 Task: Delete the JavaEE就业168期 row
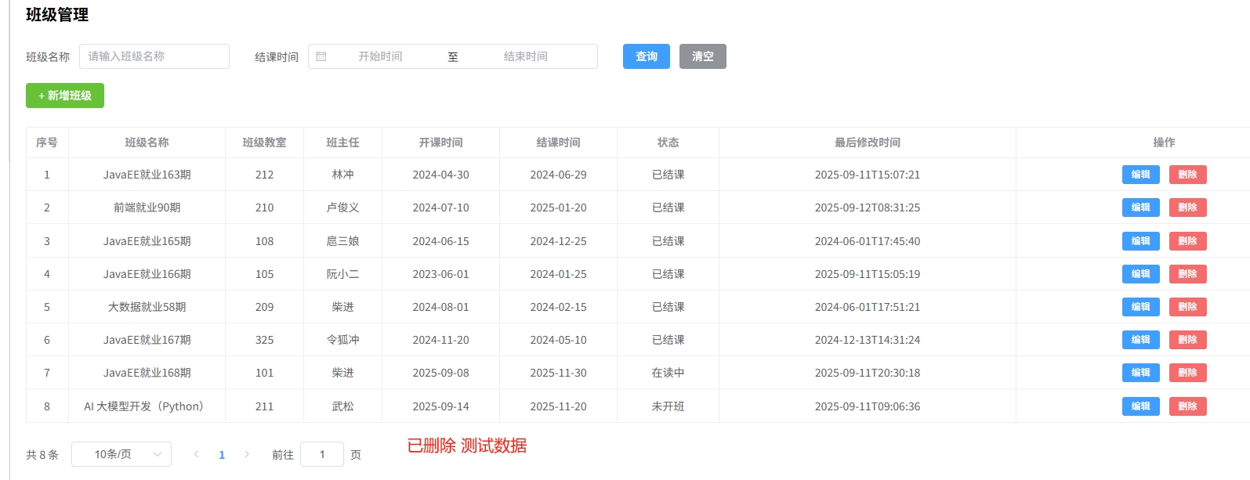[1188, 373]
